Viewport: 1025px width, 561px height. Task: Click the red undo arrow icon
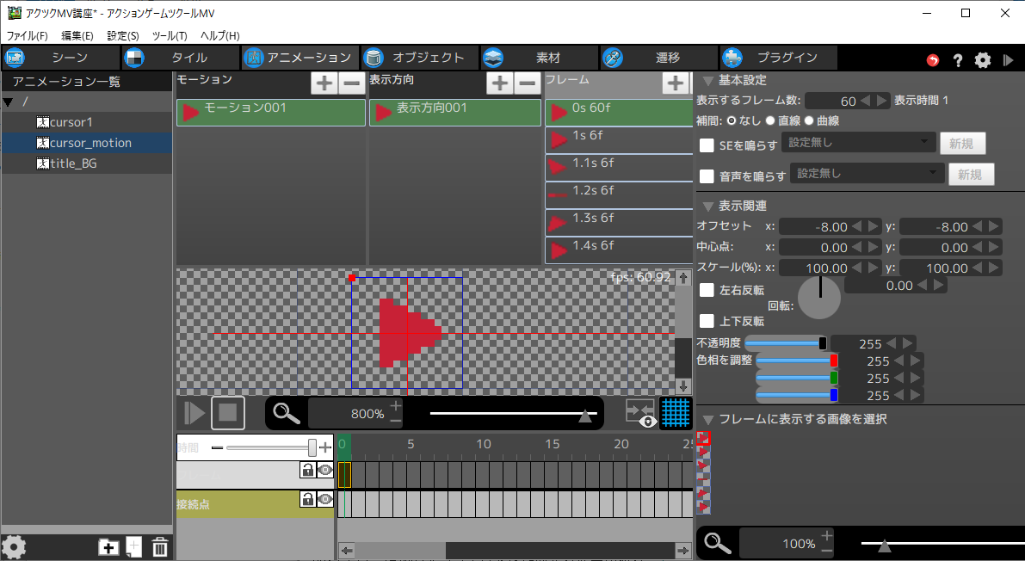pos(933,60)
